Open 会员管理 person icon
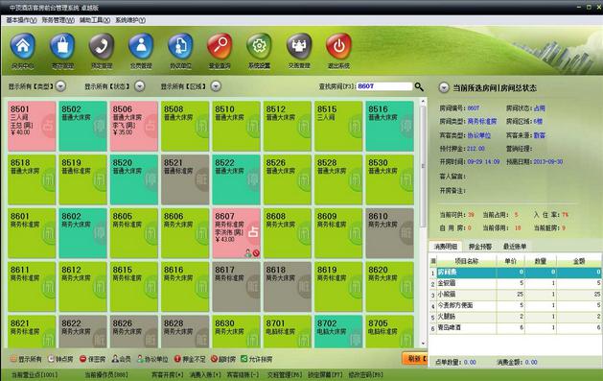 [x=141, y=47]
